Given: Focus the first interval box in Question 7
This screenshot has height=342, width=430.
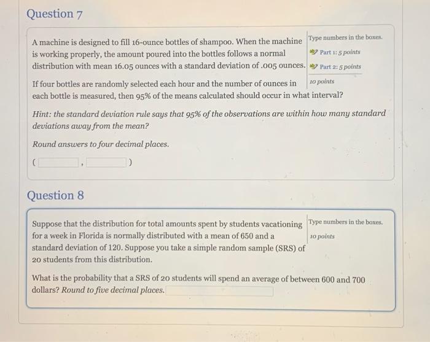Looking at the screenshot, I should pyautogui.click(x=58, y=163).
